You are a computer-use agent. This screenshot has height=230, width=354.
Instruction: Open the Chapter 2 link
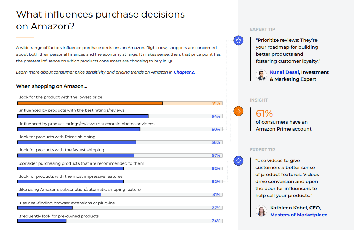coord(184,72)
